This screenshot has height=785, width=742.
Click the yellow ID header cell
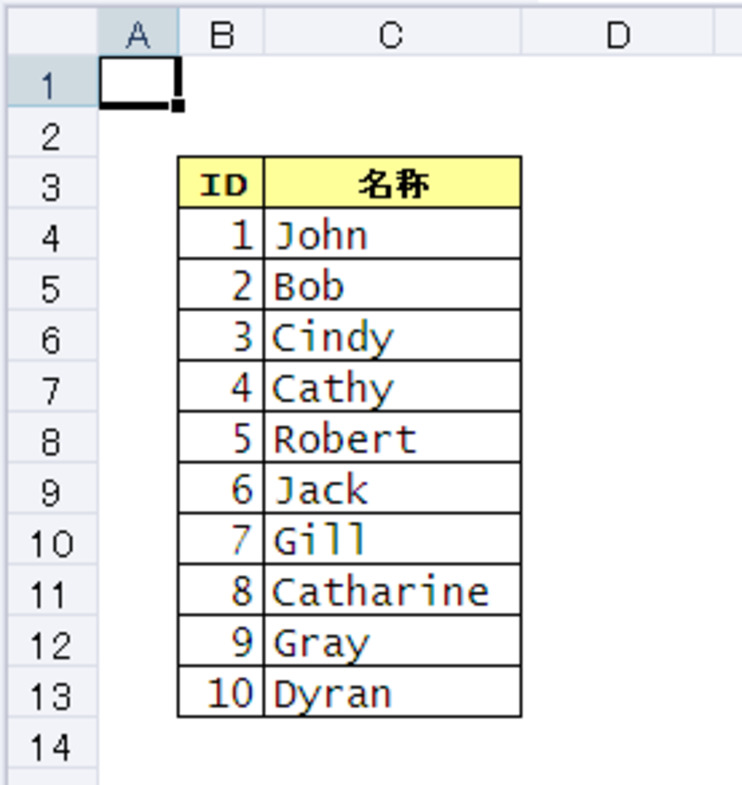tap(221, 184)
